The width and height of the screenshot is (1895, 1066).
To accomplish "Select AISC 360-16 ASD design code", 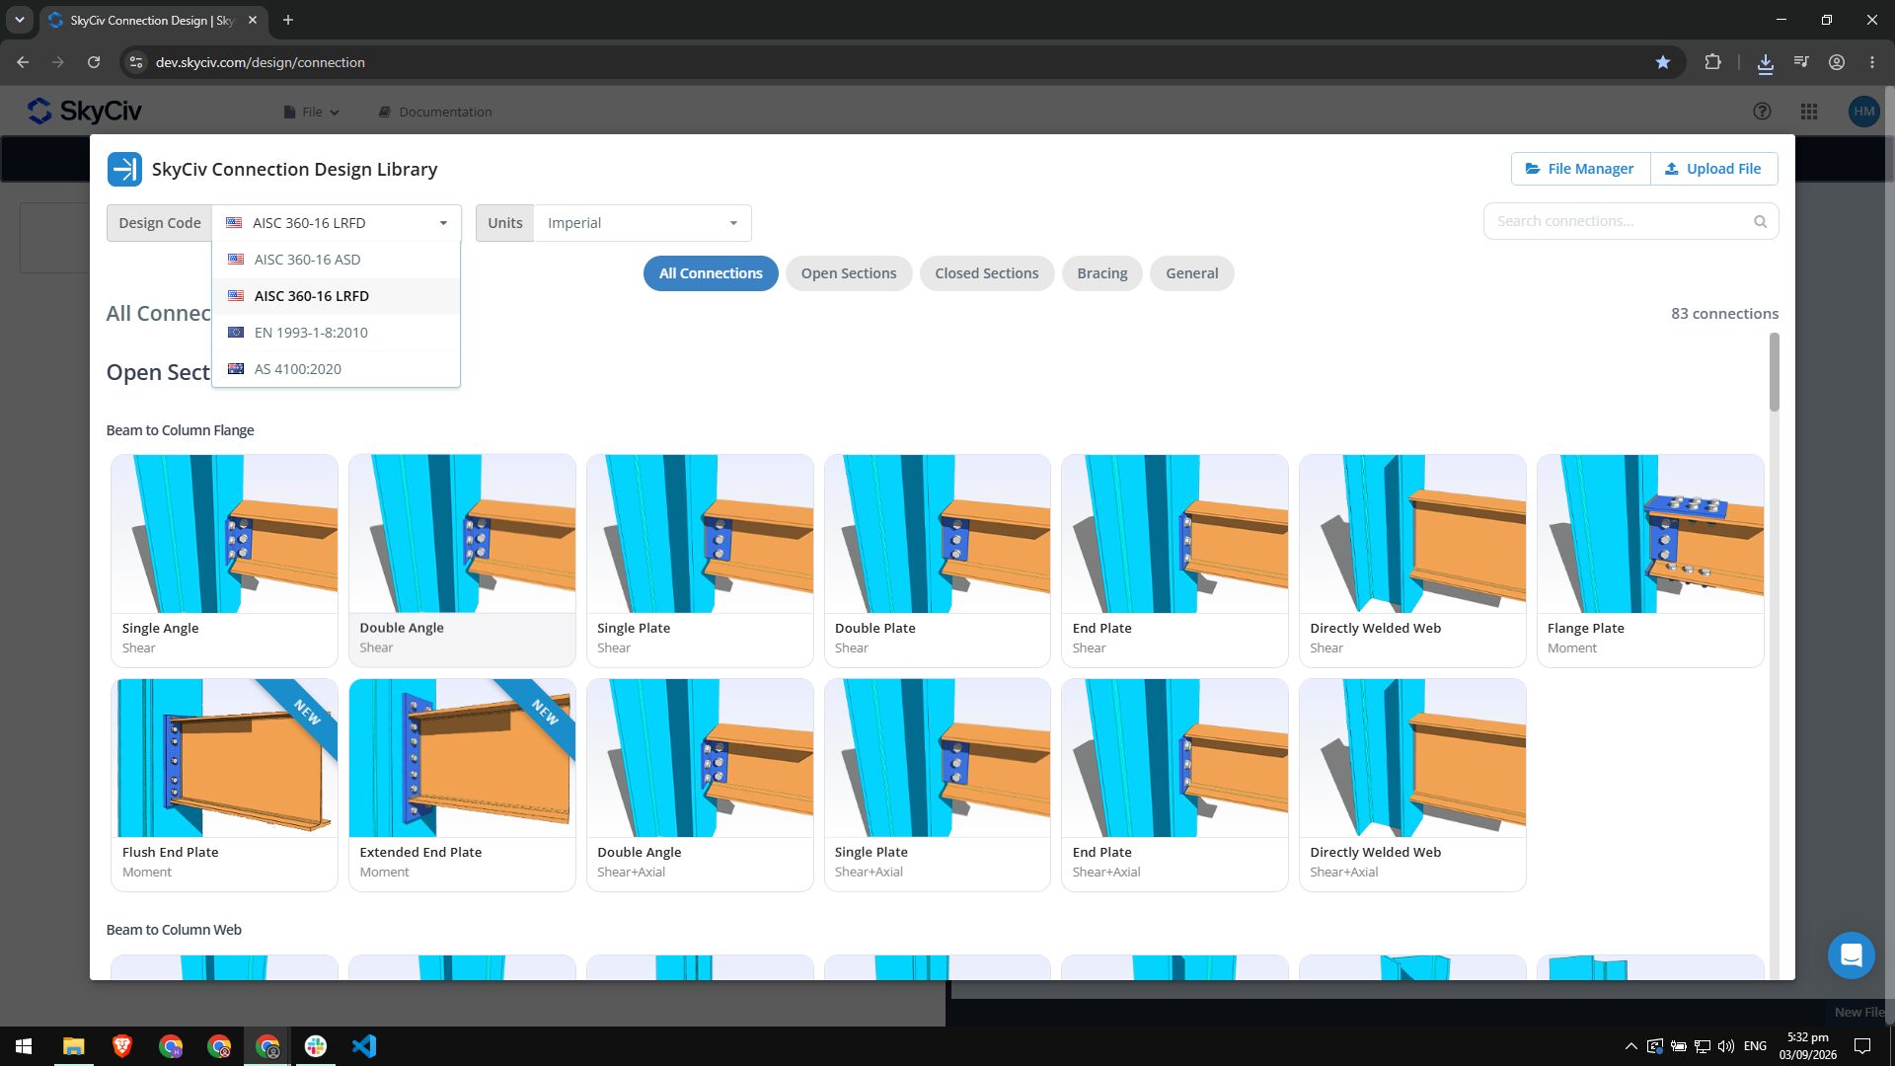I will tap(336, 260).
